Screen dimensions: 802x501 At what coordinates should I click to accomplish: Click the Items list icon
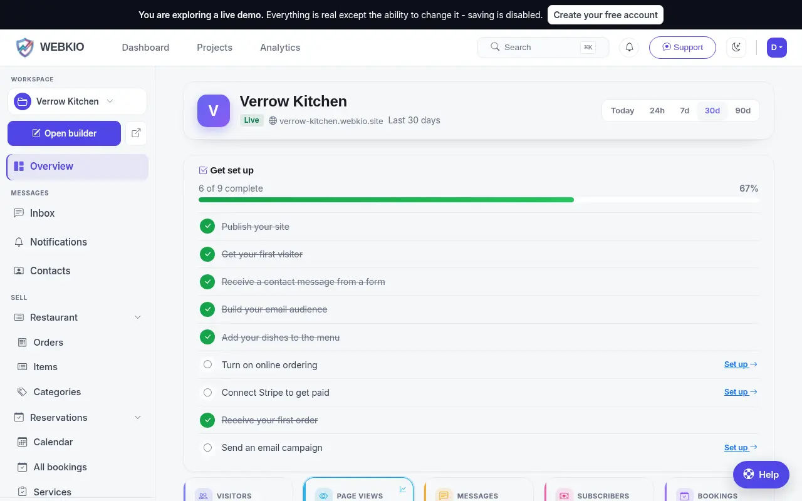tap(23, 367)
